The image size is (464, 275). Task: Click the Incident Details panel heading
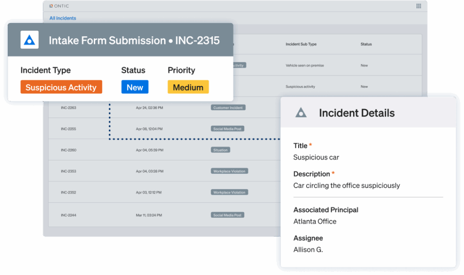[x=357, y=113]
